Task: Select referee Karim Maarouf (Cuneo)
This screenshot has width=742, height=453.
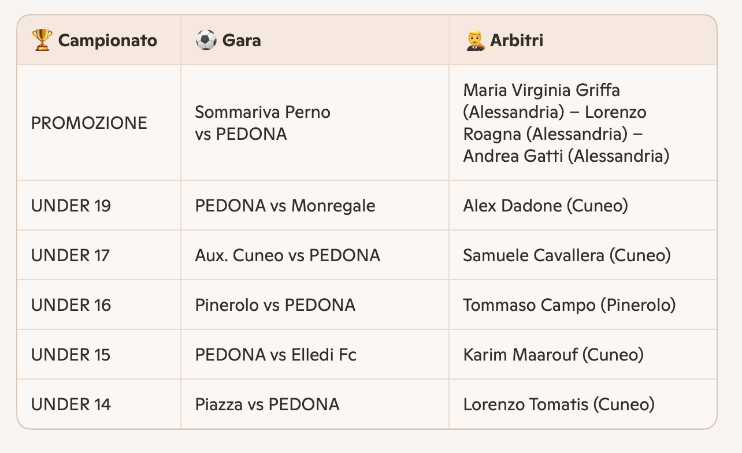Action: (x=553, y=355)
